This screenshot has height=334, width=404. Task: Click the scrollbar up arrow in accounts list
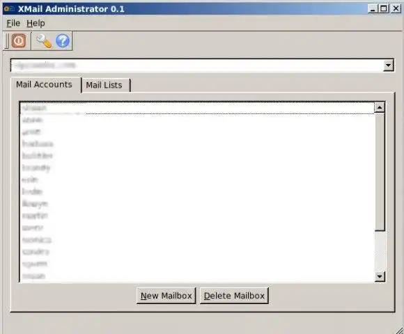tap(380, 107)
